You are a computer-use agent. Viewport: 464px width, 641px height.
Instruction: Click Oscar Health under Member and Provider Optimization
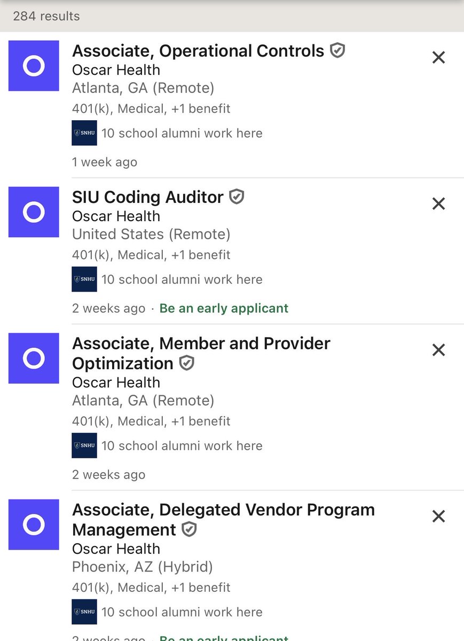coord(116,382)
